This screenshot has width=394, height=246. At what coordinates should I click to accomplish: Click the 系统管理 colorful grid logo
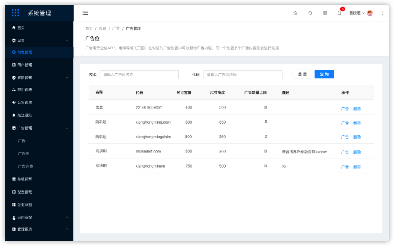16,13
